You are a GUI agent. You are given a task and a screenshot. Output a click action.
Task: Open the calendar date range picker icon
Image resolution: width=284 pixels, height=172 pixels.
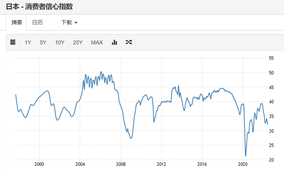click(x=13, y=42)
